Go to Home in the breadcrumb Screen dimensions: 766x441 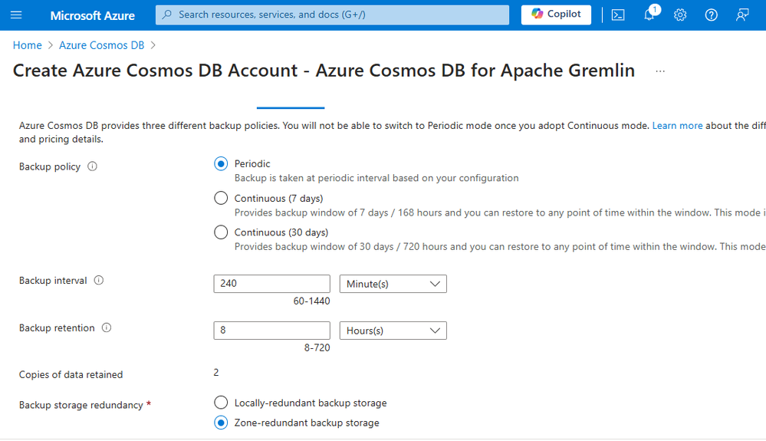click(x=28, y=45)
